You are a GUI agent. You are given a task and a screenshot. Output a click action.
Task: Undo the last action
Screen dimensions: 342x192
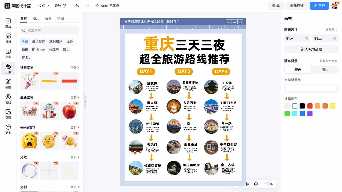[77, 6]
